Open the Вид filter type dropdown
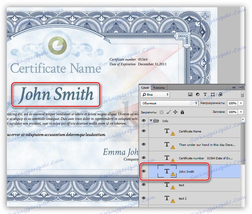 pos(155,95)
